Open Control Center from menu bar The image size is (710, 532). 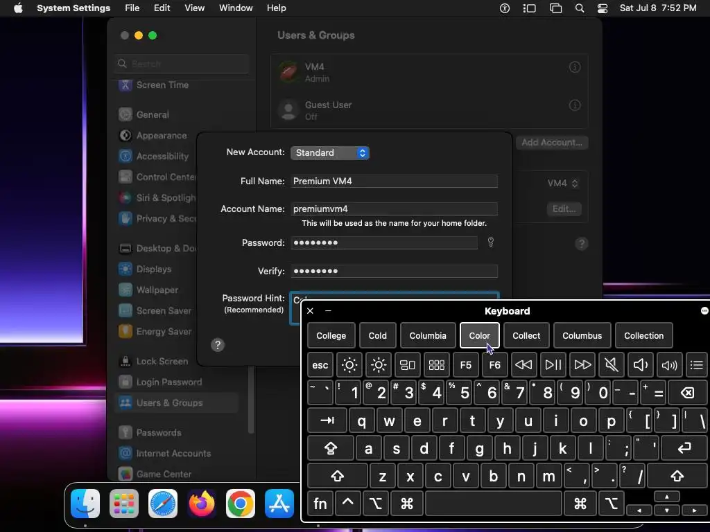click(603, 8)
